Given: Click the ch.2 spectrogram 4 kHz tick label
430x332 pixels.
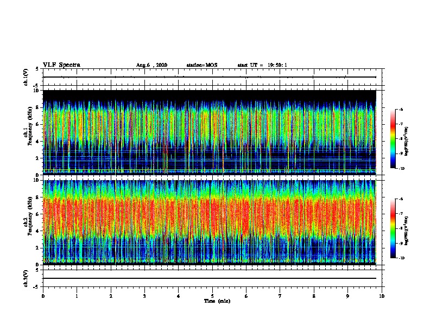Looking at the screenshot, I should tap(38, 231).
